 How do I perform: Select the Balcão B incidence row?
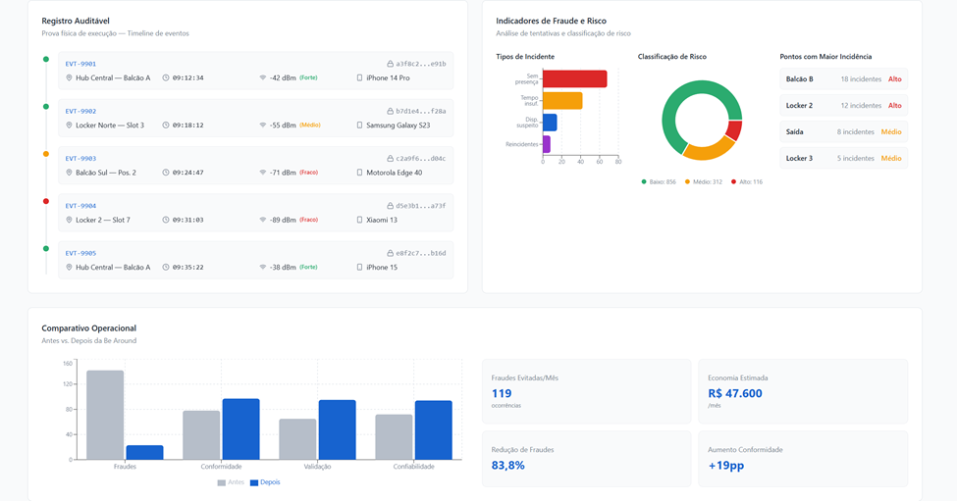pyautogui.click(x=843, y=79)
